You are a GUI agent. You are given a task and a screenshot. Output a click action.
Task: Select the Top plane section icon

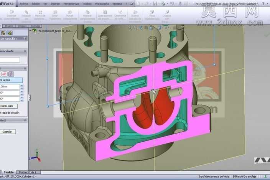click(5, 74)
